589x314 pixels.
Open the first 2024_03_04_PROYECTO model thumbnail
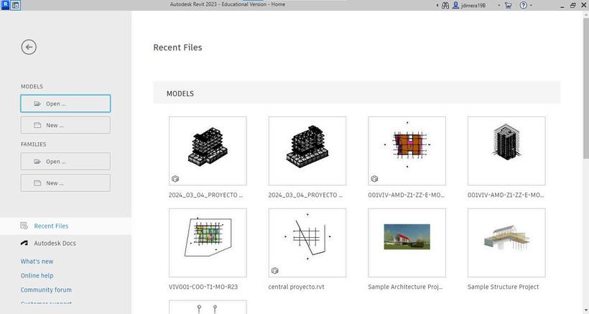208,151
